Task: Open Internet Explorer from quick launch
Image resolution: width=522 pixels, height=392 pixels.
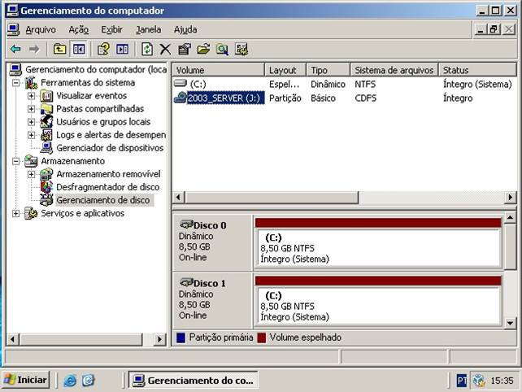Action: (x=70, y=380)
